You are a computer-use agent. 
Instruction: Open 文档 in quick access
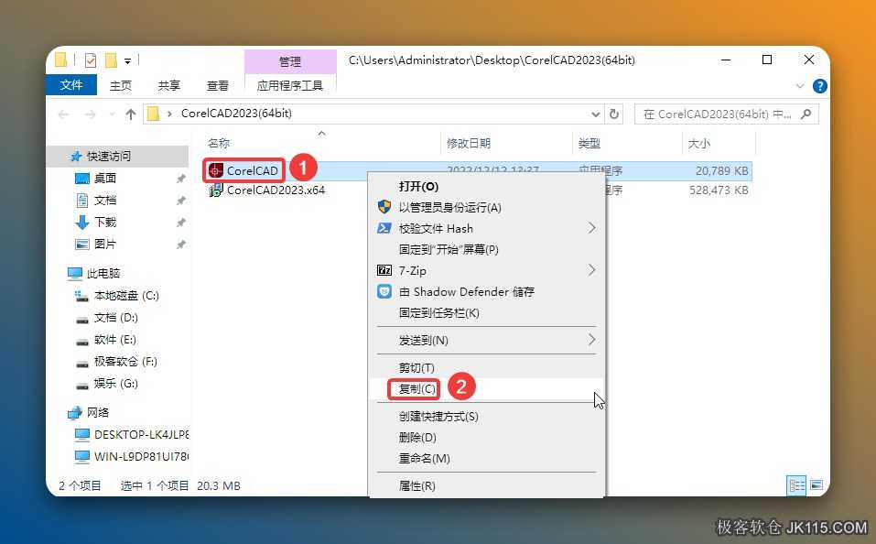tap(105, 201)
